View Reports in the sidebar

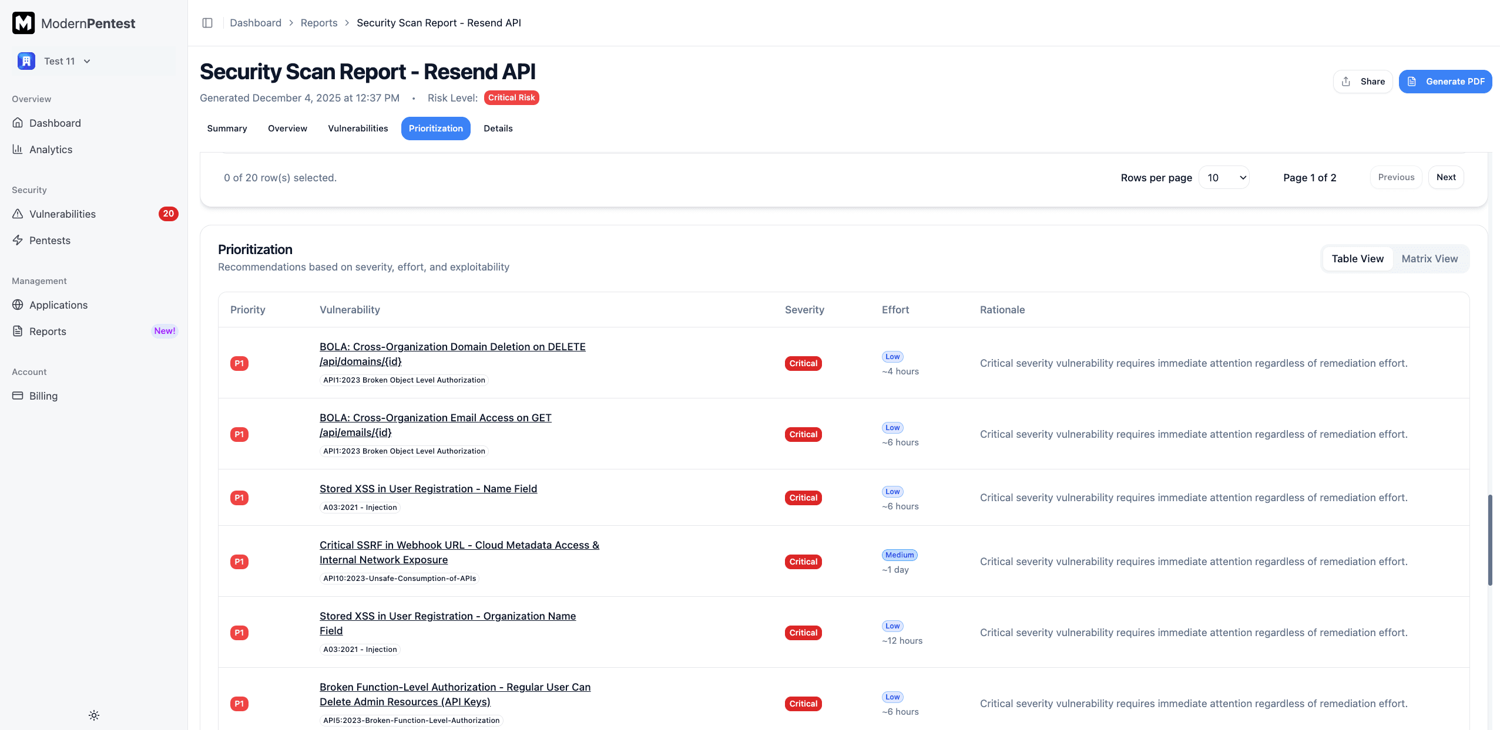[x=48, y=331]
